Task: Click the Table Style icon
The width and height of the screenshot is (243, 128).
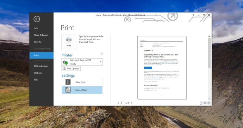Action: pos(68,82)
